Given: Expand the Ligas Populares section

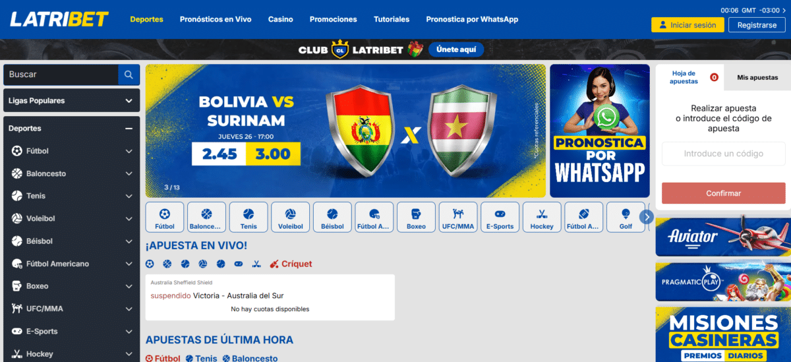Looking at the screenshot, I should pyautogui.click(x=71, y=101).
